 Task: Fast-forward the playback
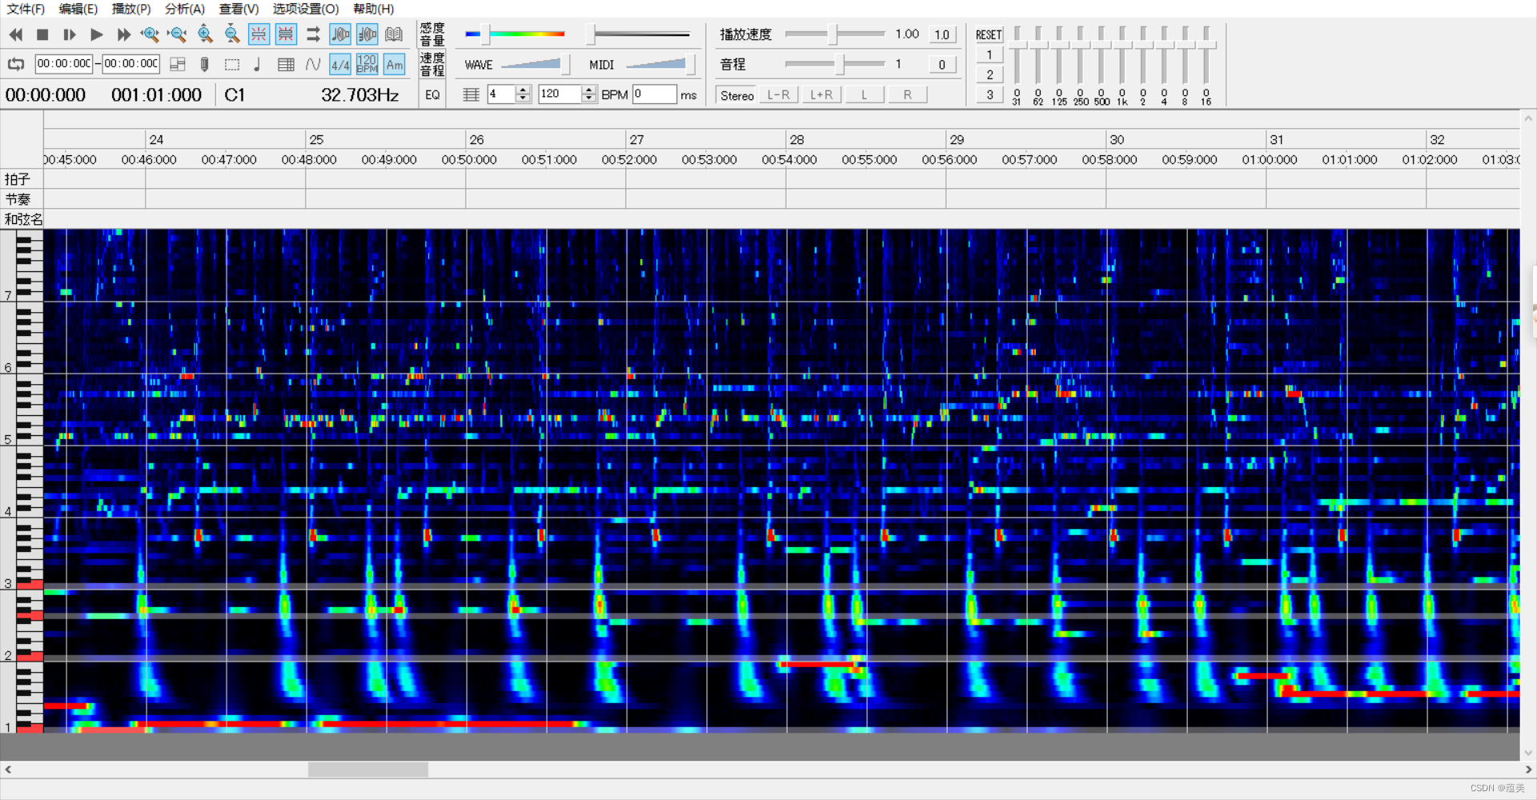(123, 34)
